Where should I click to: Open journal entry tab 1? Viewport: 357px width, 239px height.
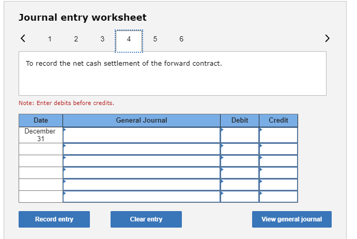(x=50, y=39)
